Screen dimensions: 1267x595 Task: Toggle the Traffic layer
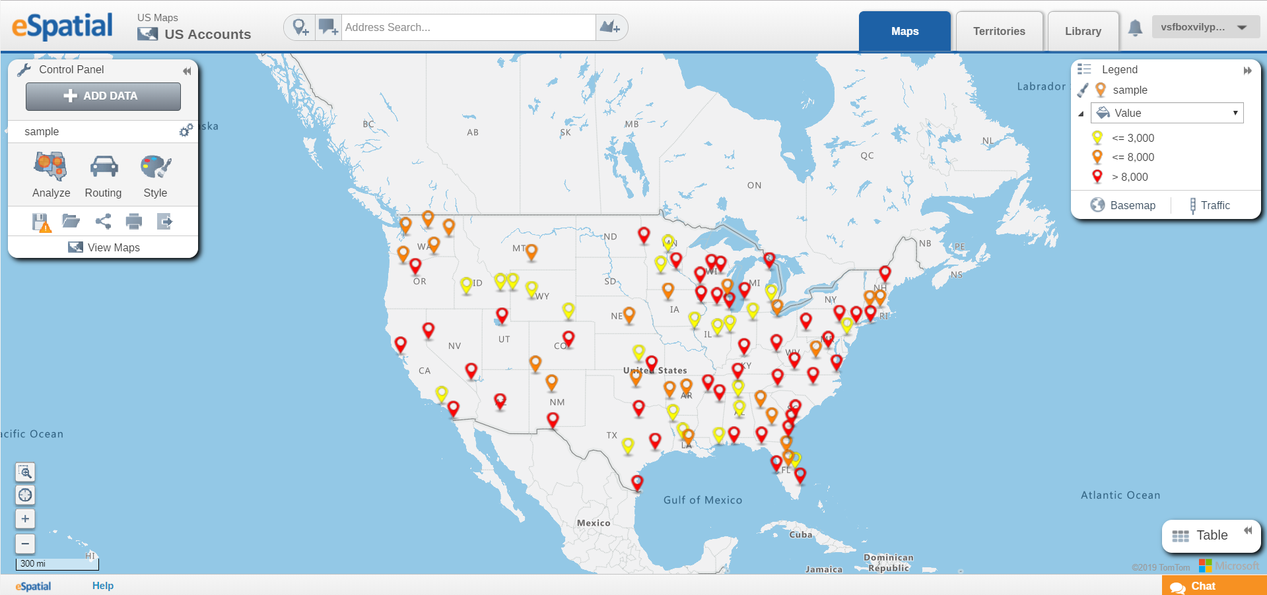(x=1210, y=205)
